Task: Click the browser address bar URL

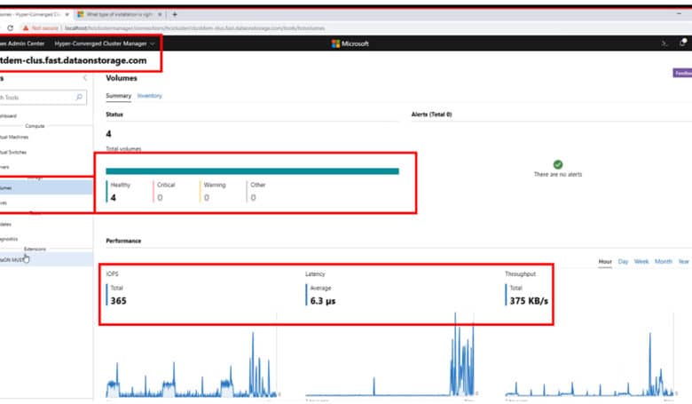Action: [x=194, y=28]
